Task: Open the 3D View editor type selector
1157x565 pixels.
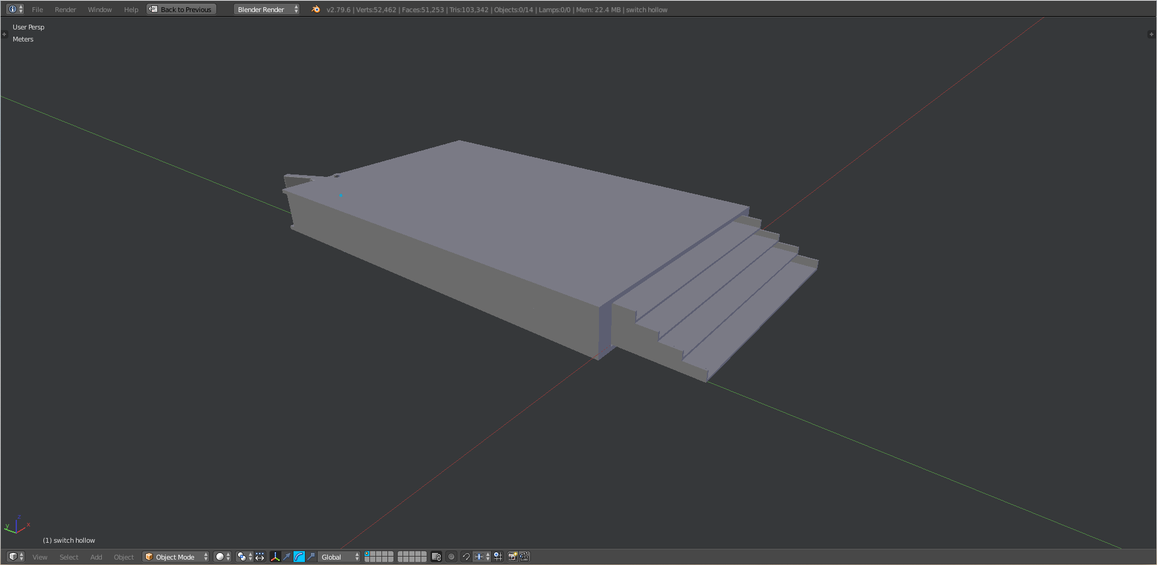Action: (x=16, y=557)
